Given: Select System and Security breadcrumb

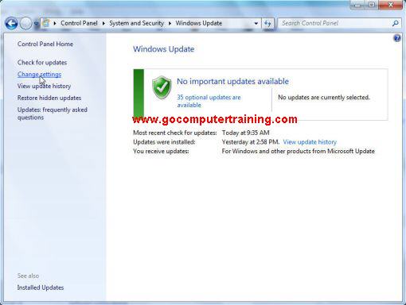Looking at the screenshot, I should 136,23.
